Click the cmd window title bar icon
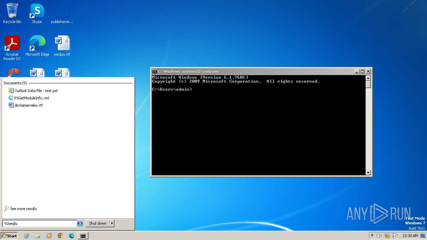 [154, 71]
